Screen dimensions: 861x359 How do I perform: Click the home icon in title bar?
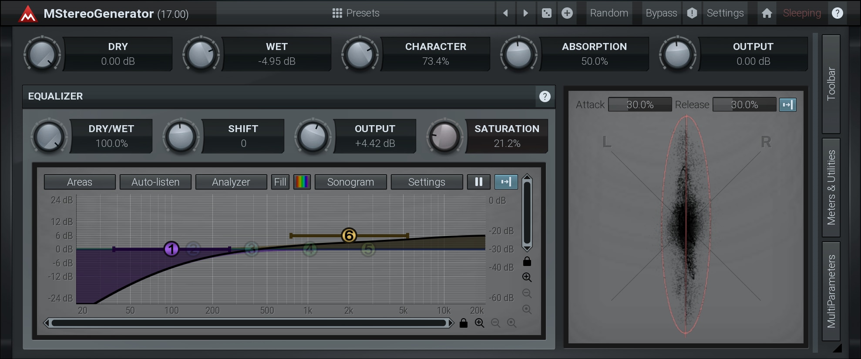[767, 13]
